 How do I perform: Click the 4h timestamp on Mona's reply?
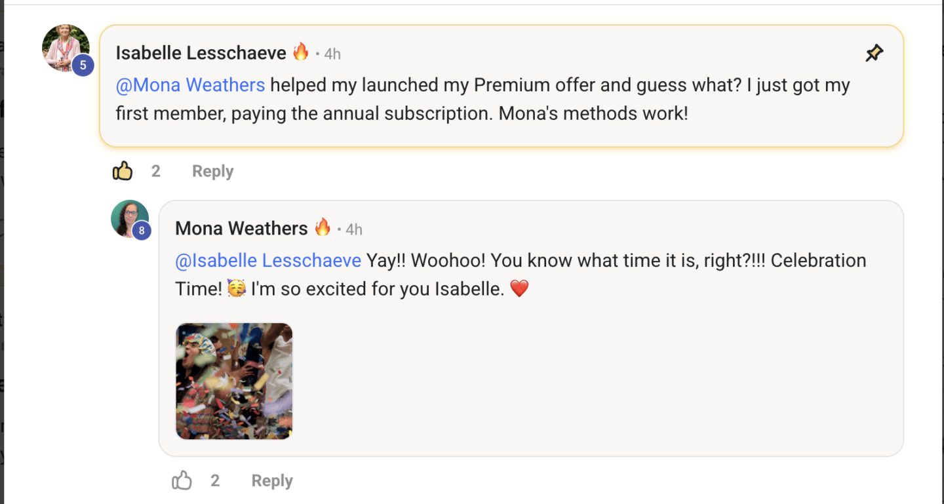(354, 229)
